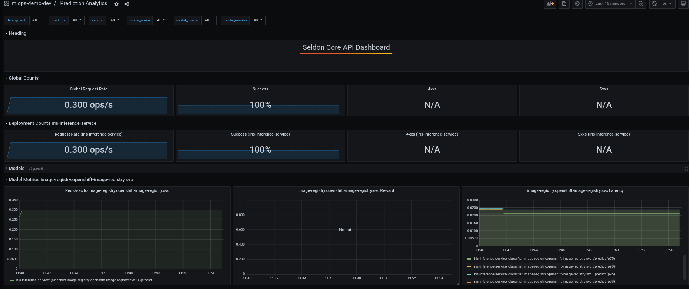Screen dimensions: 689x289
Task: Click the Models row drag handle
Action: click(x=686, y=169)
